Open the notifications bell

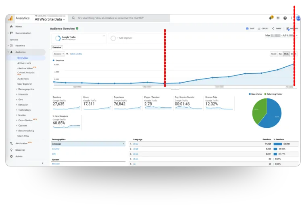[271, 18]
